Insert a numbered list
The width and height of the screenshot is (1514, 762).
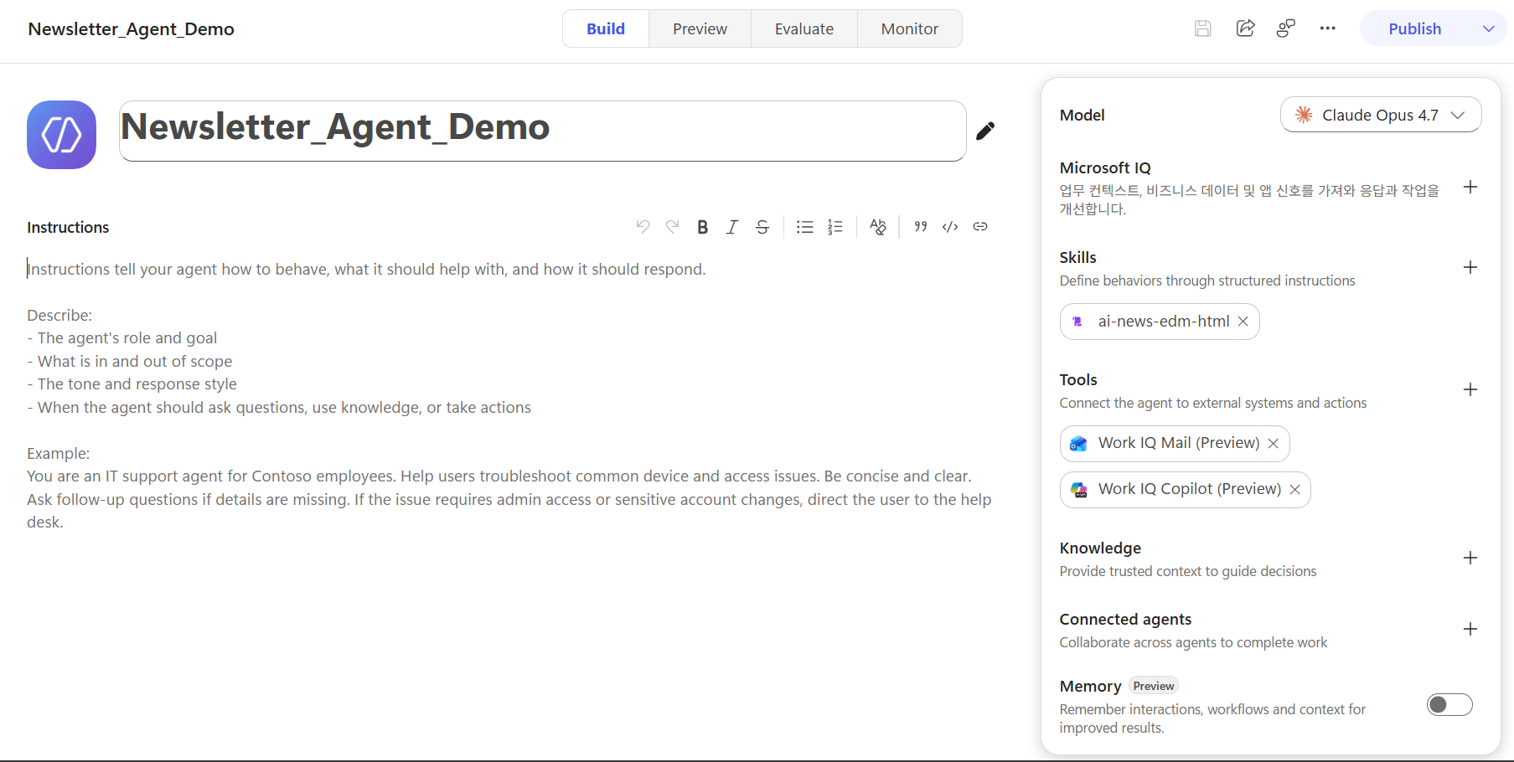click(x=835, y=227)
